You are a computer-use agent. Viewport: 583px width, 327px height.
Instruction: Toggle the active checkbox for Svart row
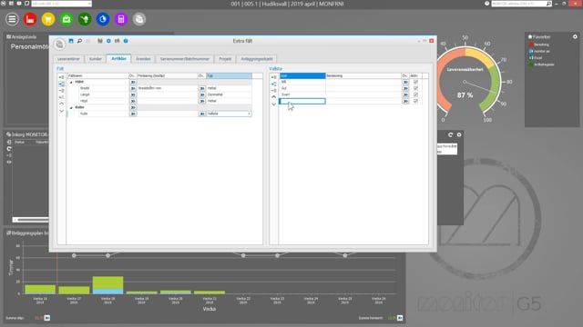(415, 94)
